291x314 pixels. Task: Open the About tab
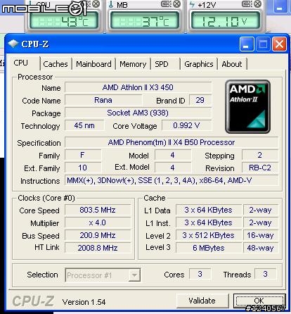(x=232, y=64)
